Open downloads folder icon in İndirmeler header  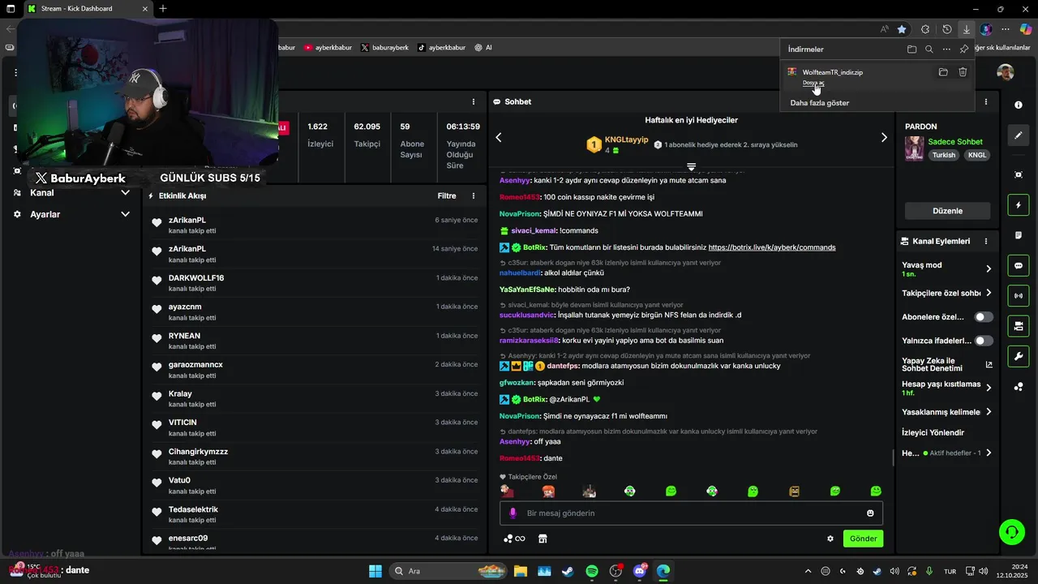click(x=911, y=49)
